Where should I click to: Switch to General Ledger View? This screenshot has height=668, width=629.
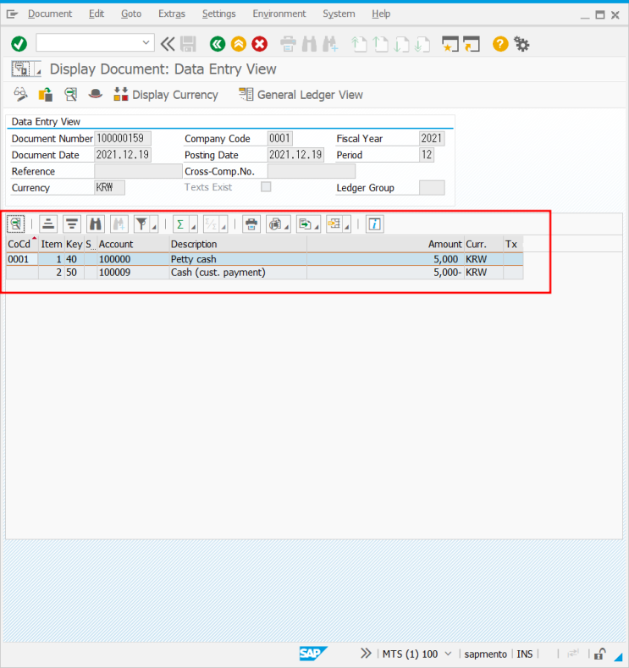click(x=301, y=95)
